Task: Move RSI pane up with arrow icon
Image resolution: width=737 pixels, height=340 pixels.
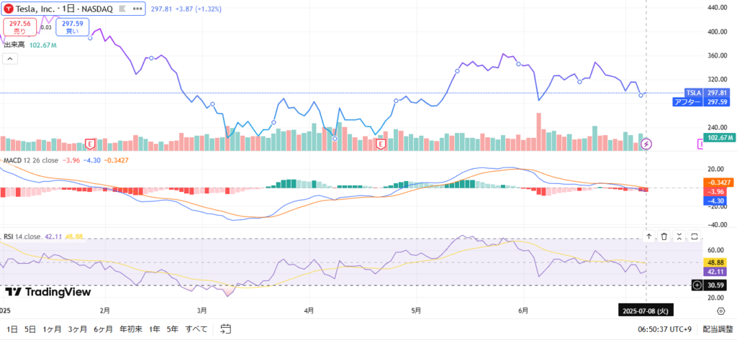Action: [648, 236]
